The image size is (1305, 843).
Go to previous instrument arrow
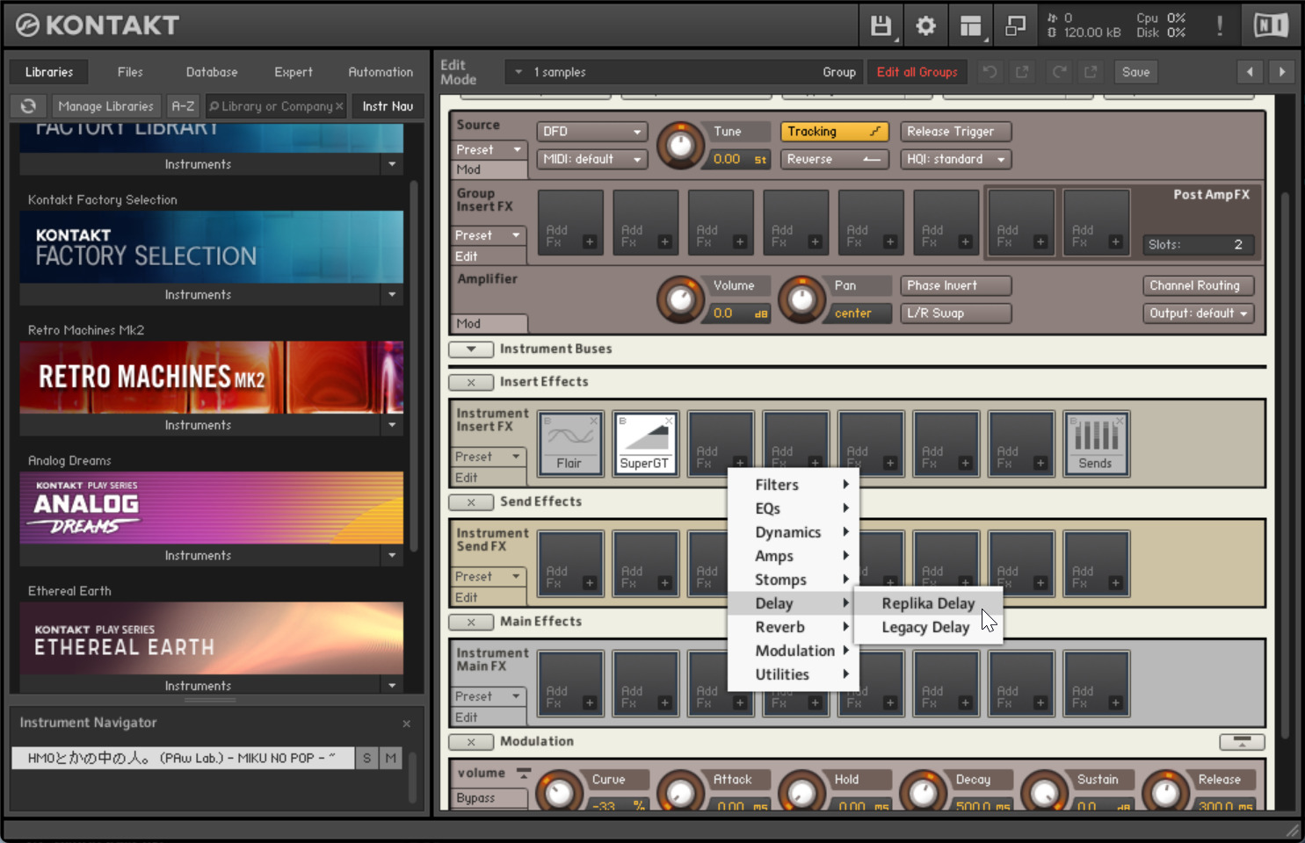(x=1250, y=72)
